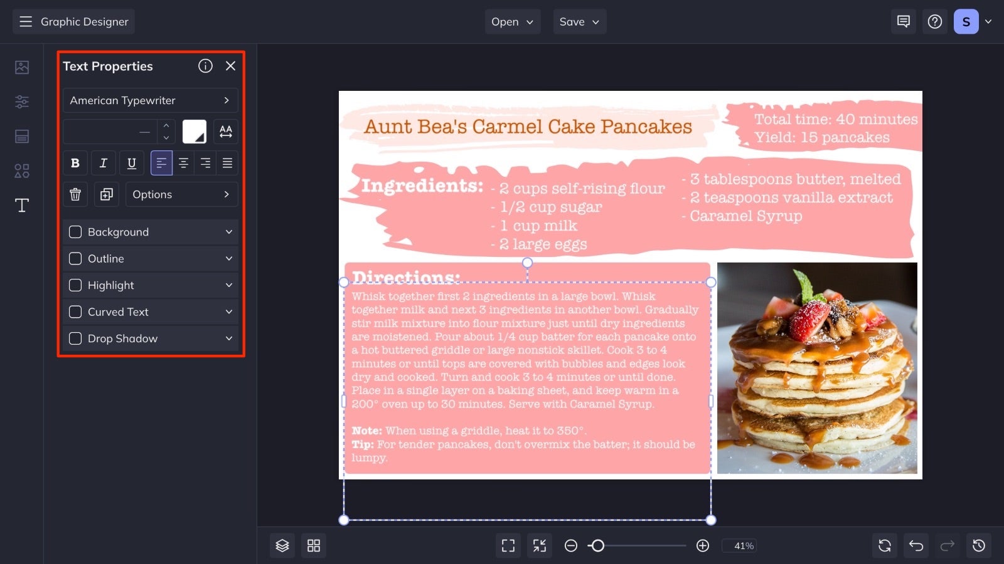Enable the Outline checkbox
This screenshot has width=1004, height=564.
pos(75,258)
